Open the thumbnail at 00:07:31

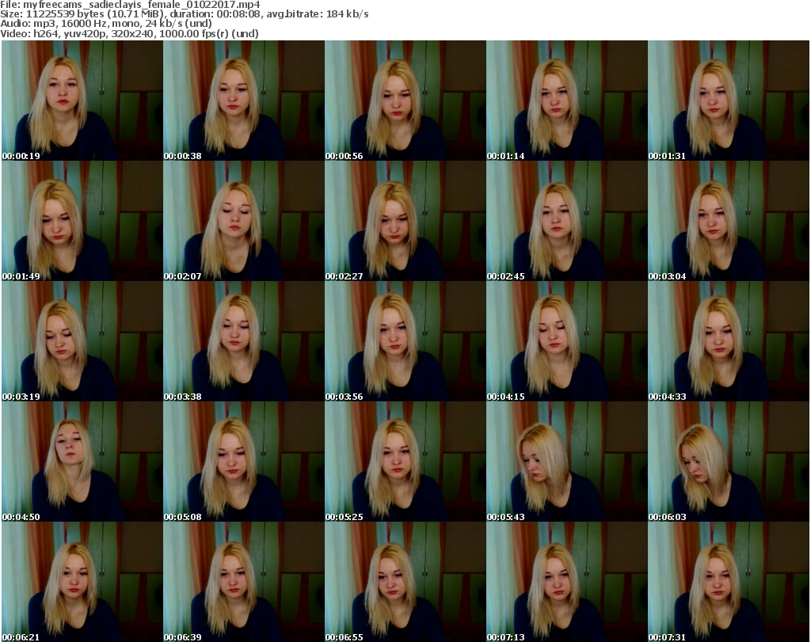coord(729,582)
